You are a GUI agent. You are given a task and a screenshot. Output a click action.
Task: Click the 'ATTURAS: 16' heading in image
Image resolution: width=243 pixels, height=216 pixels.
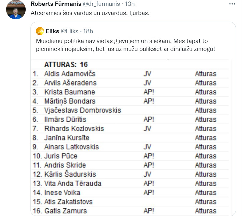[66, 64]
